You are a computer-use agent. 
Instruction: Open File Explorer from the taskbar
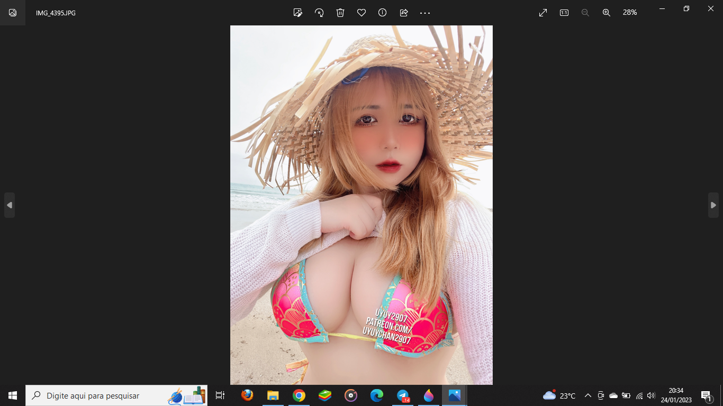coord(273,395)
